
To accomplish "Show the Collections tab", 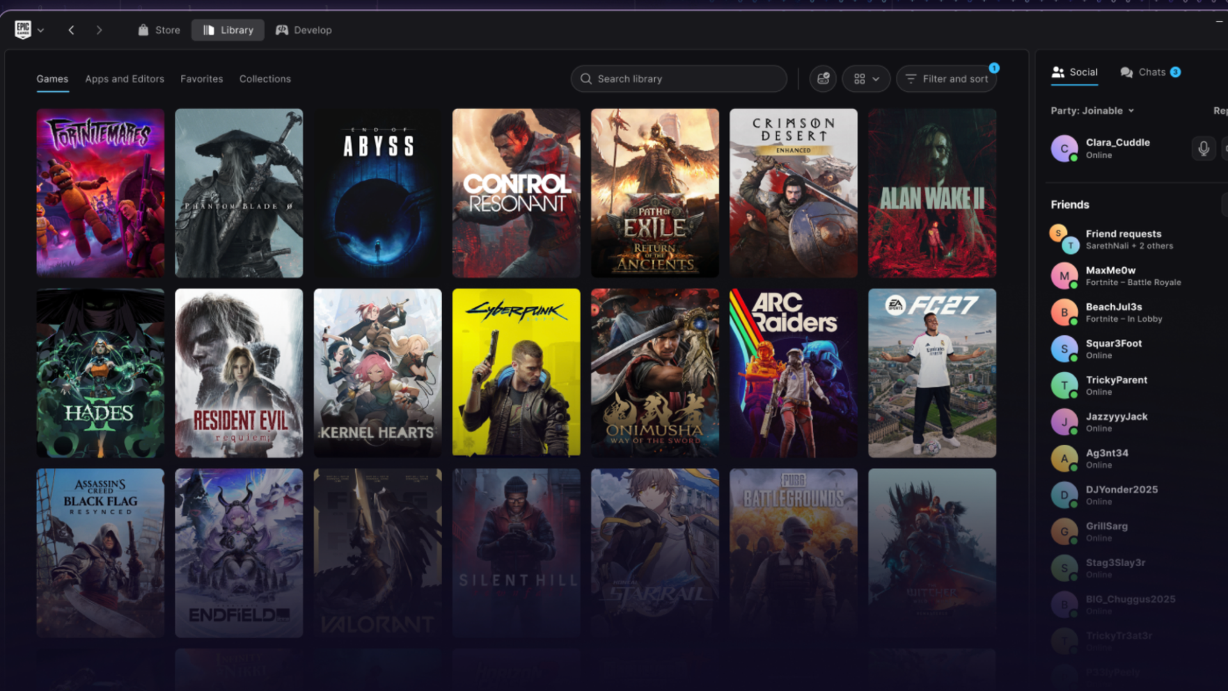I will pos(265,79).
